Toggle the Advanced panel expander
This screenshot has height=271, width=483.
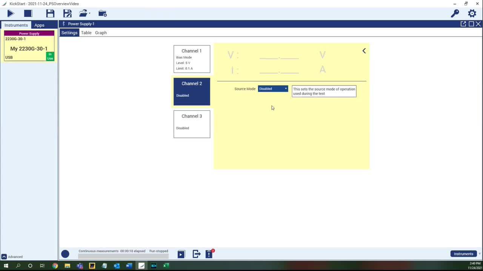4,257
